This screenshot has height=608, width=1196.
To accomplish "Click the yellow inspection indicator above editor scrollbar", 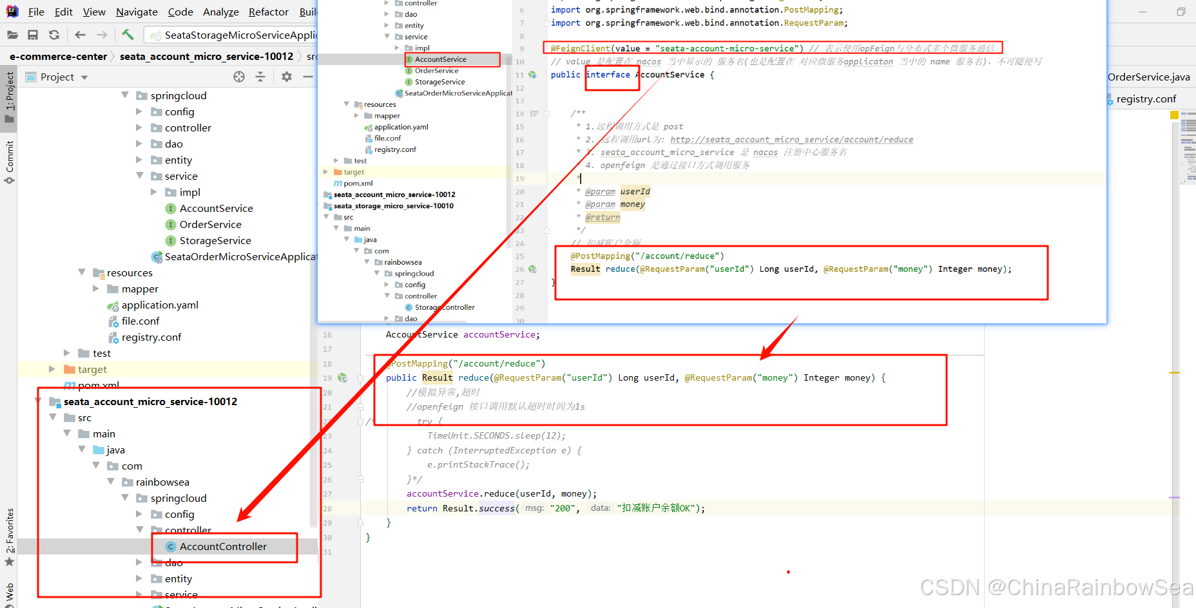I will click(x=1174, y=115).
